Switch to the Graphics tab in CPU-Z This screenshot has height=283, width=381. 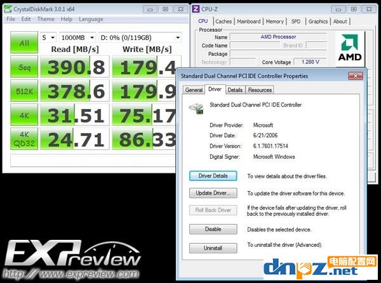[x=318, y=22]
